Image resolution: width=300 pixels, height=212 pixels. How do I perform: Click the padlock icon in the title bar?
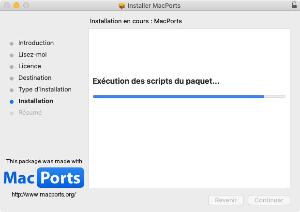294,6
